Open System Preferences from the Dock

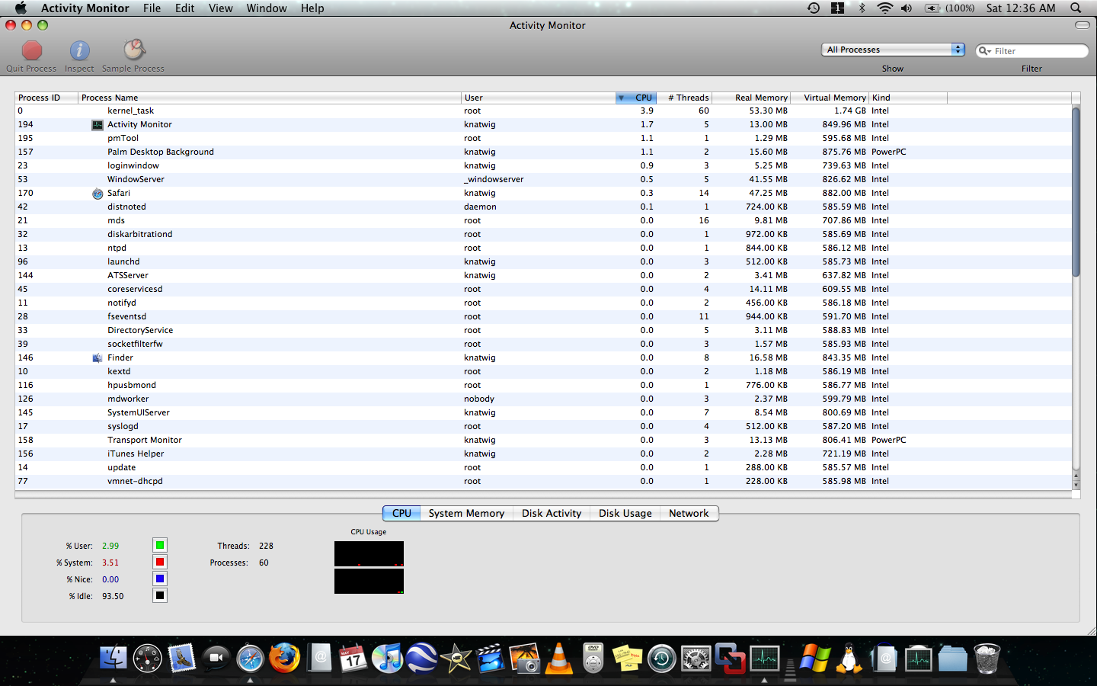696,658
